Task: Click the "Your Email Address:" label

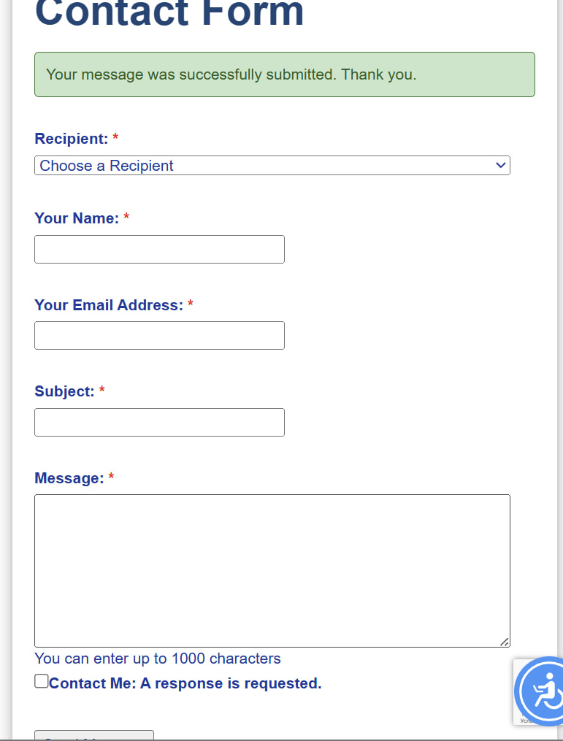Action: point(109,305)
